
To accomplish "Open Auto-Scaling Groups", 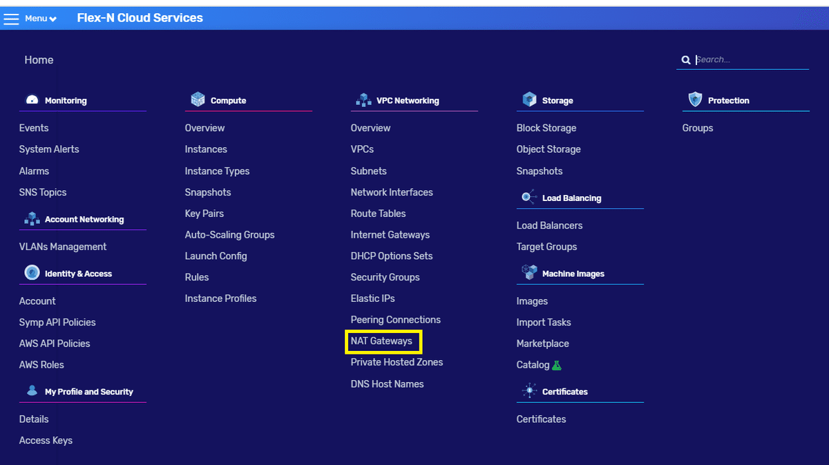I will click(x=229, y=235).
